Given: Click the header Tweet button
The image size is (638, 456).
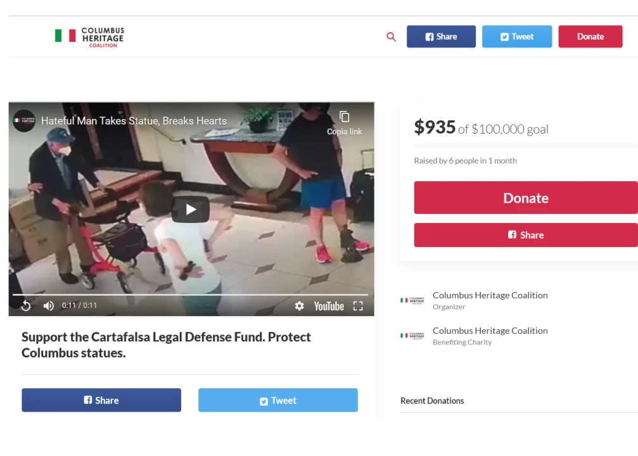Looking at the screenshot, I should tap(517, 37).
